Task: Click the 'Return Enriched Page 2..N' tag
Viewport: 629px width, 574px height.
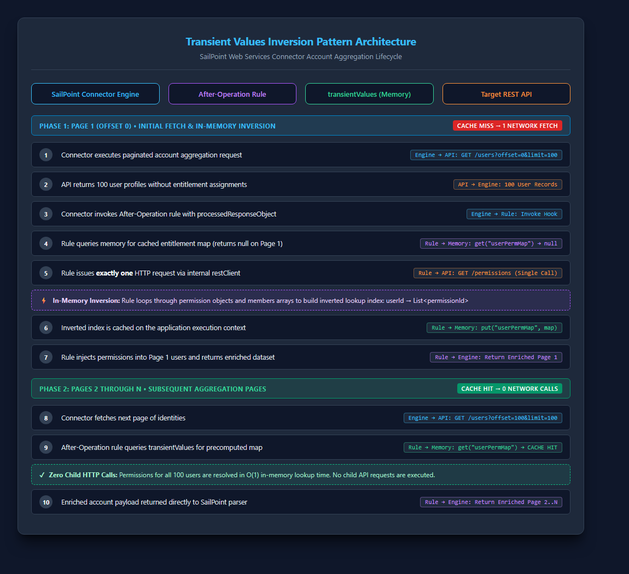Action: 491,502
